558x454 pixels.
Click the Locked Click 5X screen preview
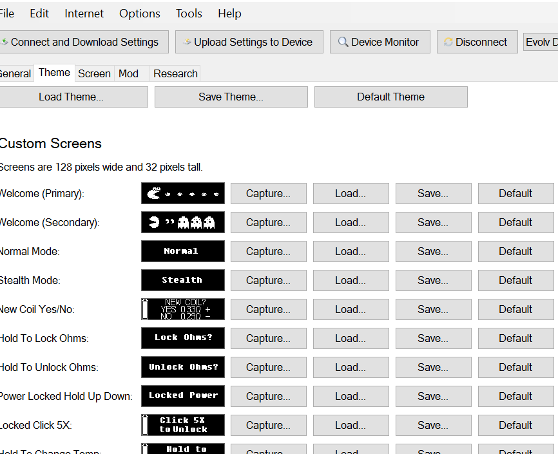pyautogui.click(x=183, y=425)
